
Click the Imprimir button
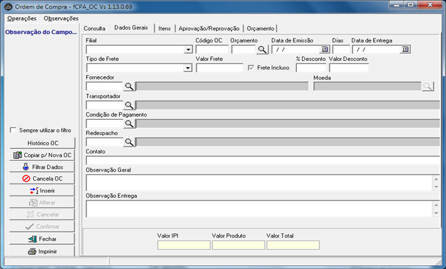click(x=42, y=251)
